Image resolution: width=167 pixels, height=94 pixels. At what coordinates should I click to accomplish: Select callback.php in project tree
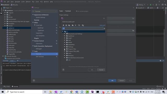[x=12, y=34]
